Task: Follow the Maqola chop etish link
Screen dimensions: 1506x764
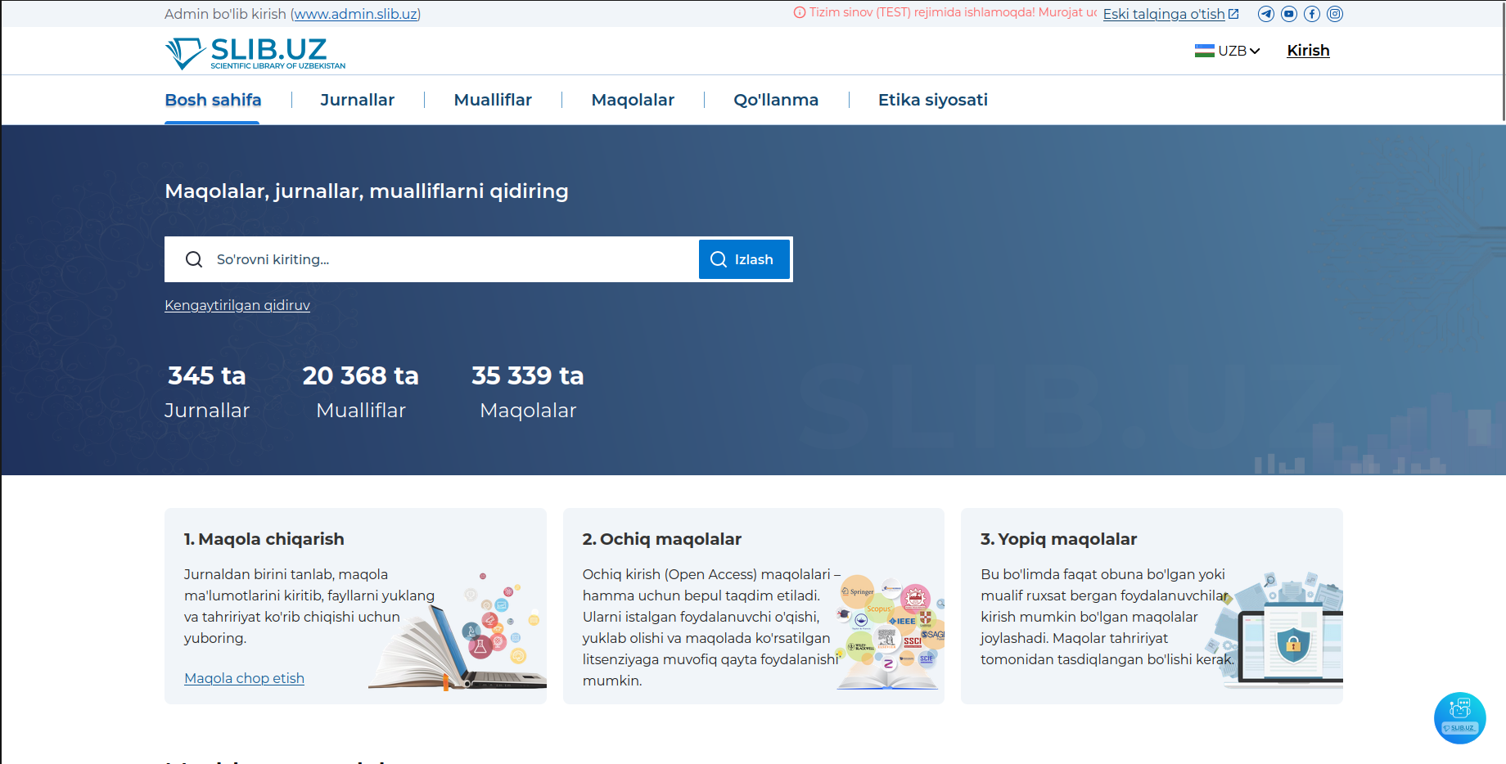Action: coord(244,678)
